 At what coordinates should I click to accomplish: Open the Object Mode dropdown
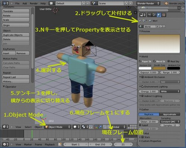58,127
